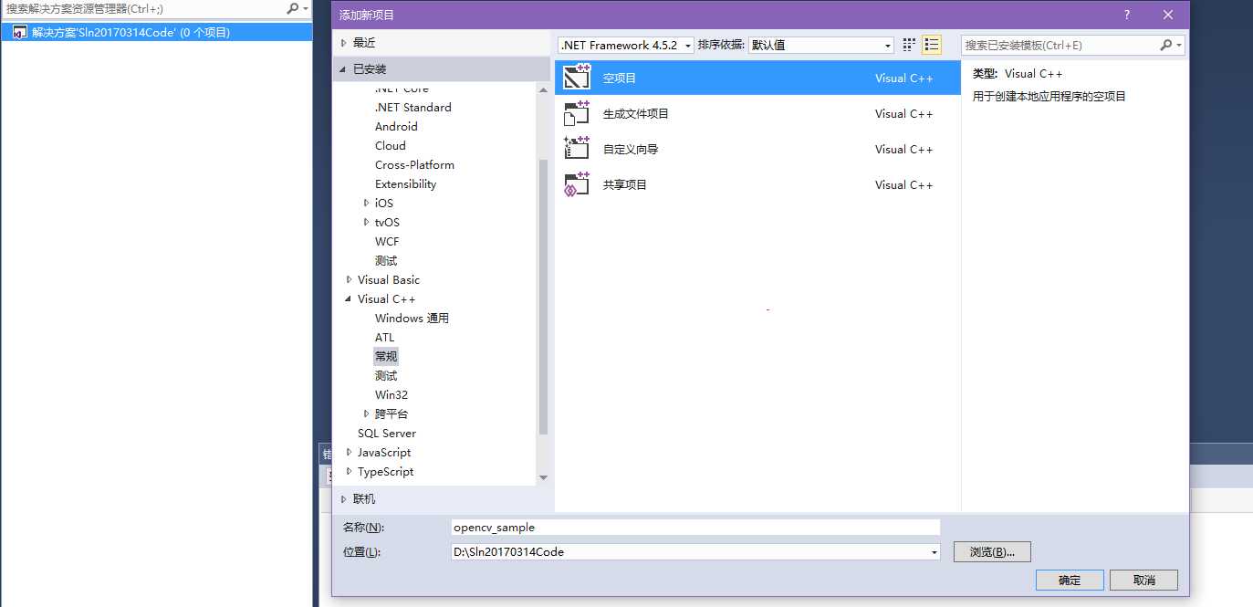Screen dimensions: 1253x607
Task: Select Windows 通用 under Visual C++
Action: 412,318
